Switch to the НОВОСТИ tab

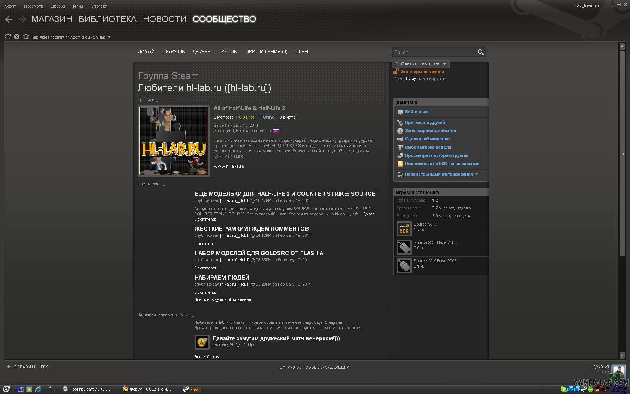[x=165, y=19]
